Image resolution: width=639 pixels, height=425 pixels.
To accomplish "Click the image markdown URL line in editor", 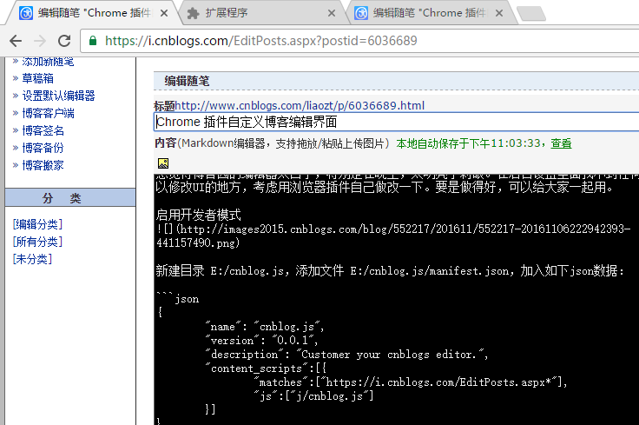I will click(x=393, y=236).
